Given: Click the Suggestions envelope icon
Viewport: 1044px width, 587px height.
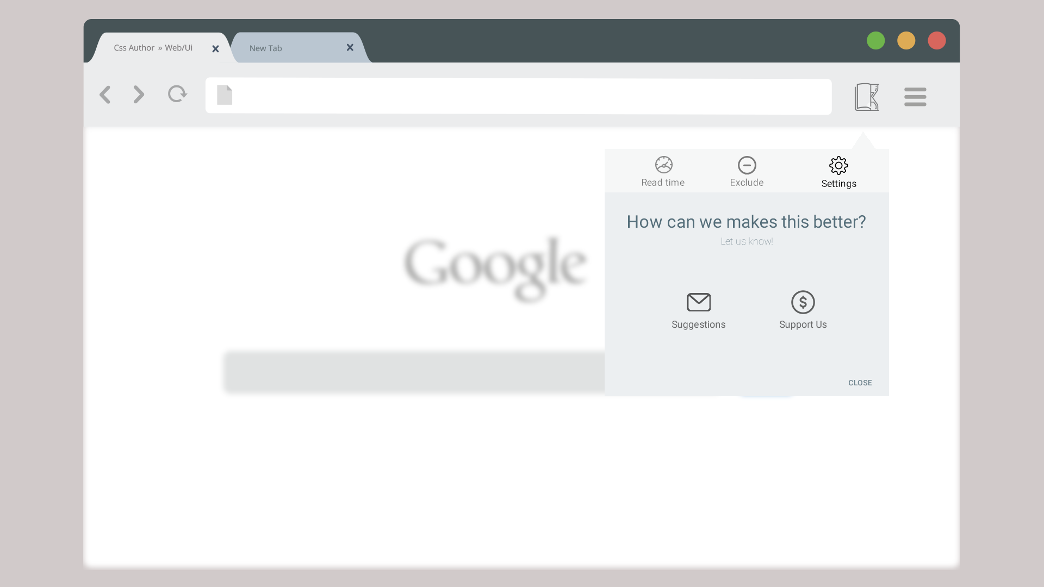Looking at the screenshot, I should click(699, 302).
